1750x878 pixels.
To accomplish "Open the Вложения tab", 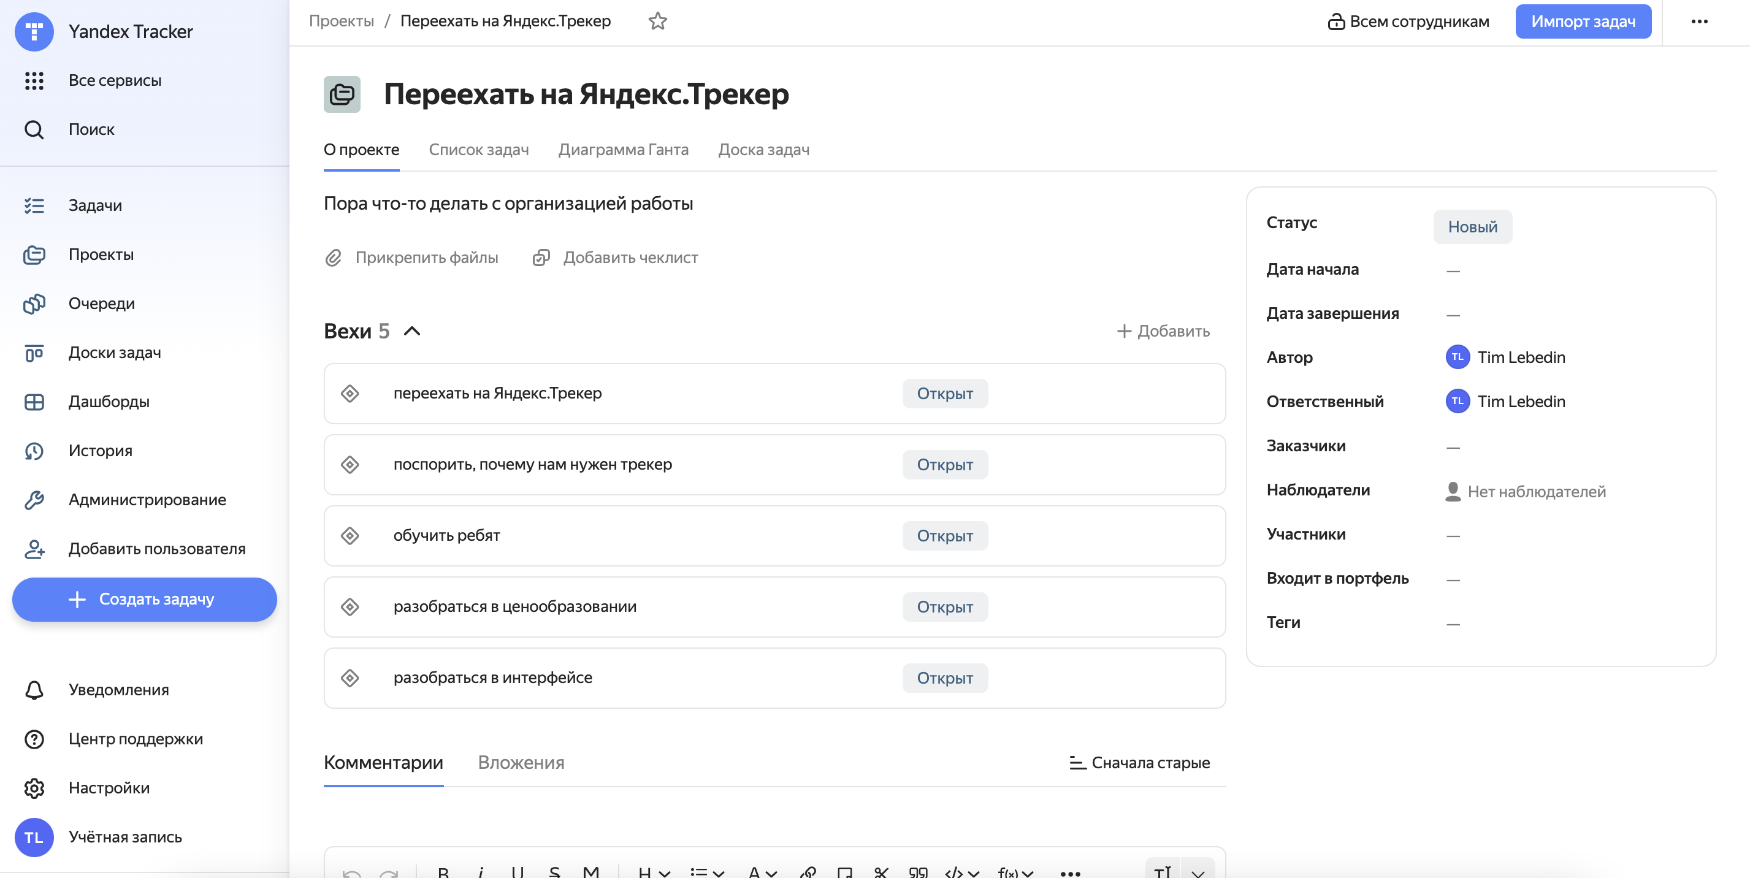I will pyautogui.click(x=521, y=762).
